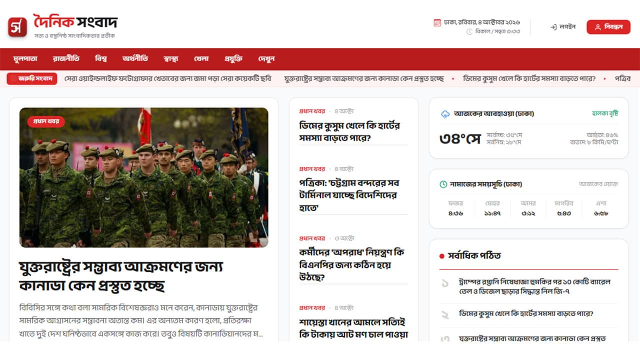Select the অর্থনীতি menu item
The image size is (640, 360).
[135, 58]
